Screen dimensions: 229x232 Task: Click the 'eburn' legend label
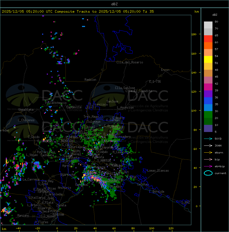click(219, 153)
